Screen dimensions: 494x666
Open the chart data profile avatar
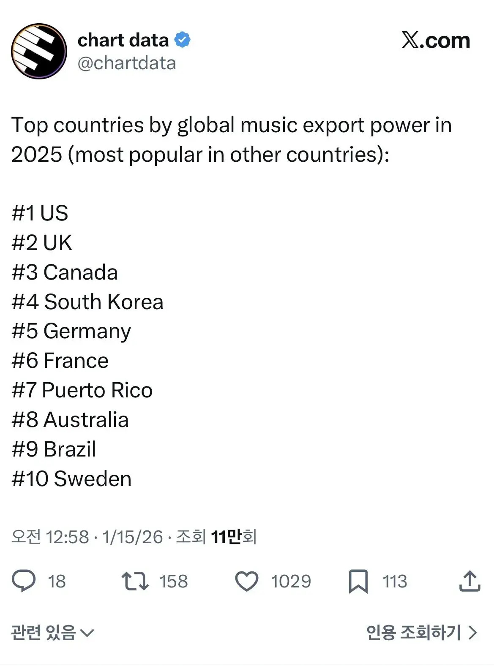39,51
